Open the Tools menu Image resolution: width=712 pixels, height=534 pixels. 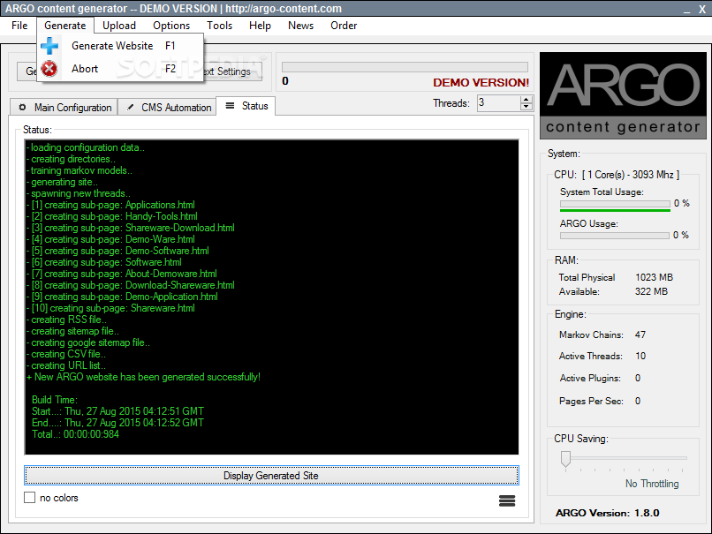point(219,26)
